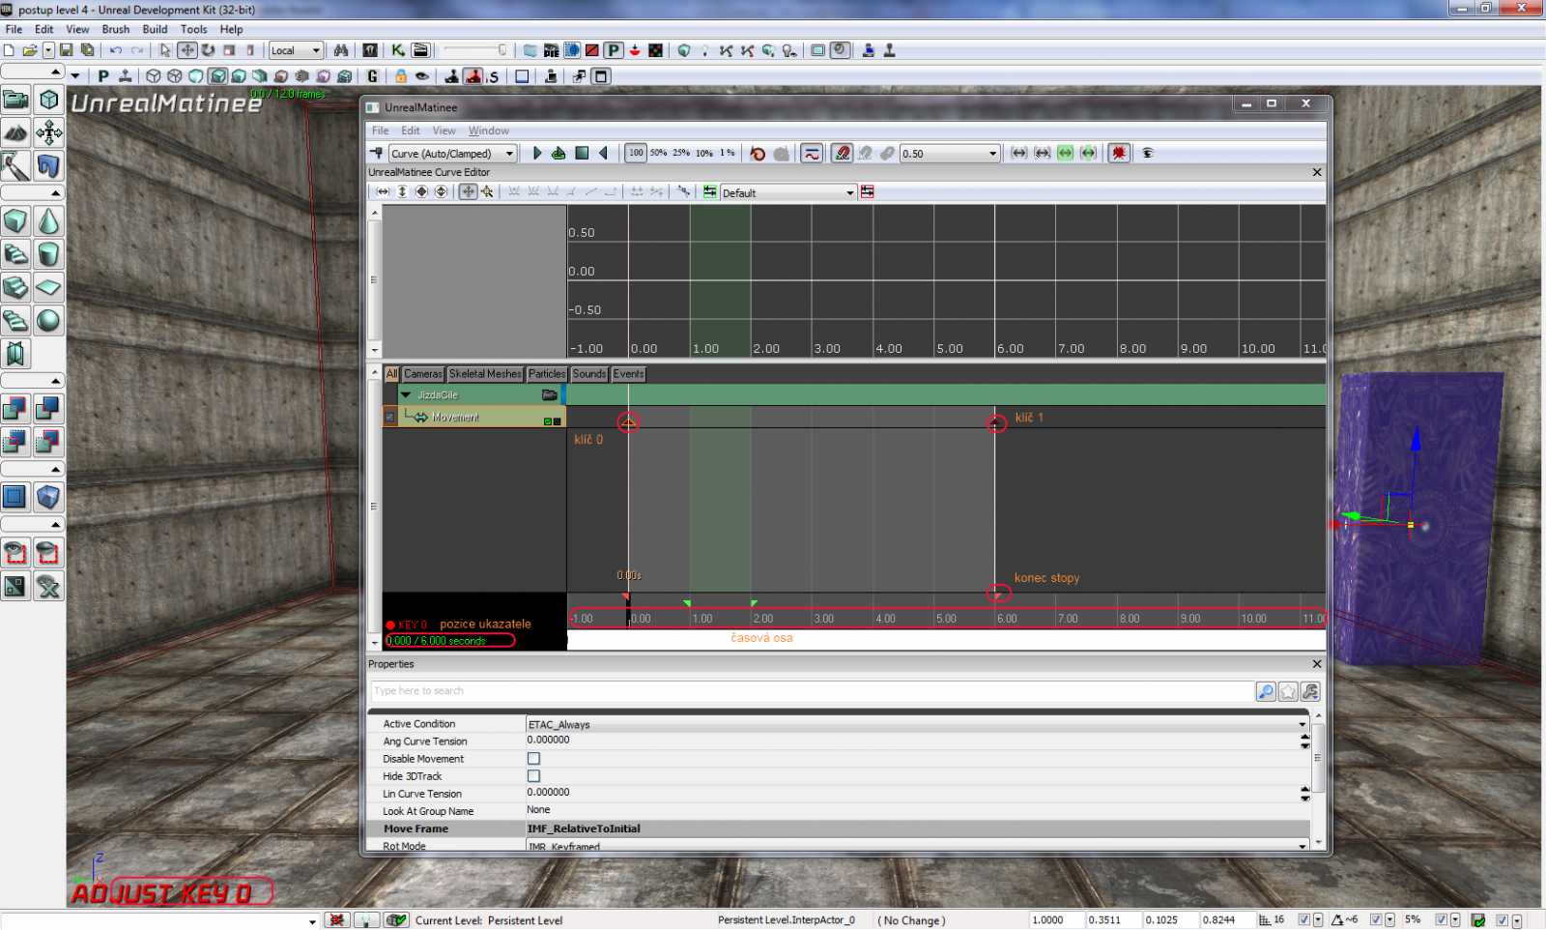Screen dimensions: 1546x930
Task: Select the Particles filter tab
Action: 547,374
